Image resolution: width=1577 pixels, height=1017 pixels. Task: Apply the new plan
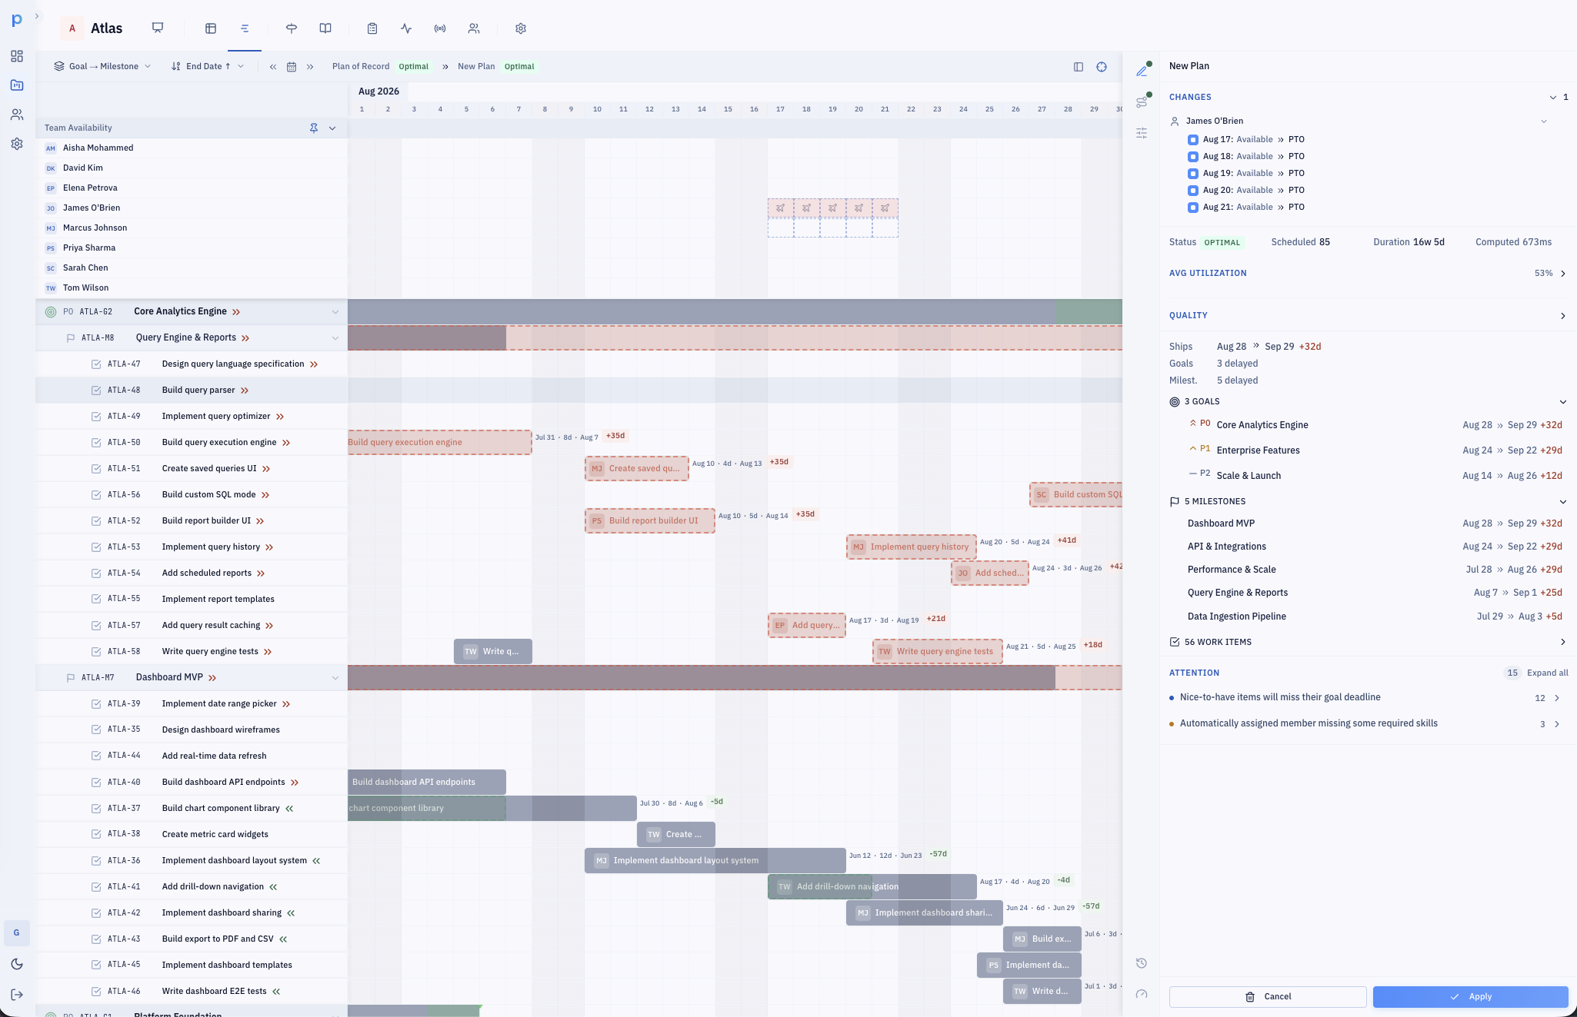tap(1470, 996)
